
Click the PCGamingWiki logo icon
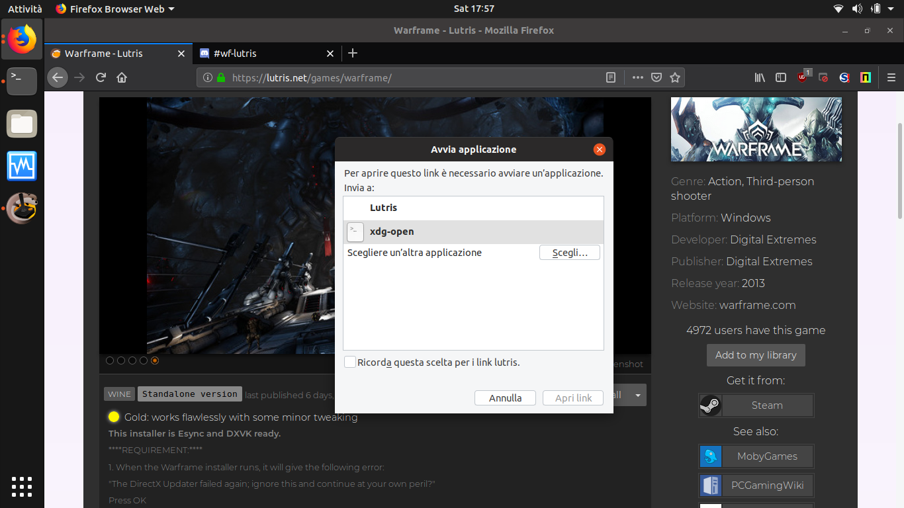(x=710, y=486)
